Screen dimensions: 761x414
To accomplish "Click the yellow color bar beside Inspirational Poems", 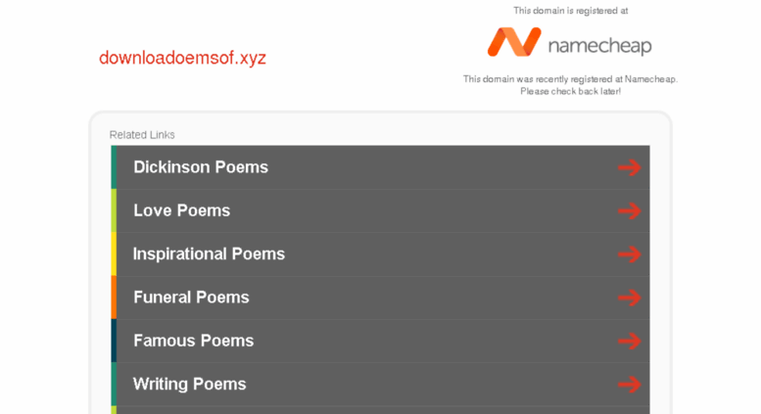I will click(x=114, y=254).
